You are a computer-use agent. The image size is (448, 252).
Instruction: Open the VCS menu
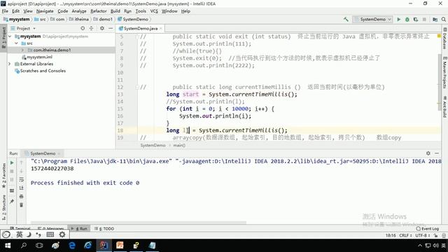(154, 11)
